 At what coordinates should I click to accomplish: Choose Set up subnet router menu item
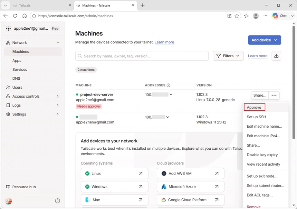pos(266,186)
